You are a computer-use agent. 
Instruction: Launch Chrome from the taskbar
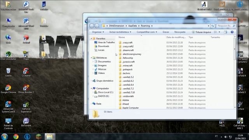16,136
